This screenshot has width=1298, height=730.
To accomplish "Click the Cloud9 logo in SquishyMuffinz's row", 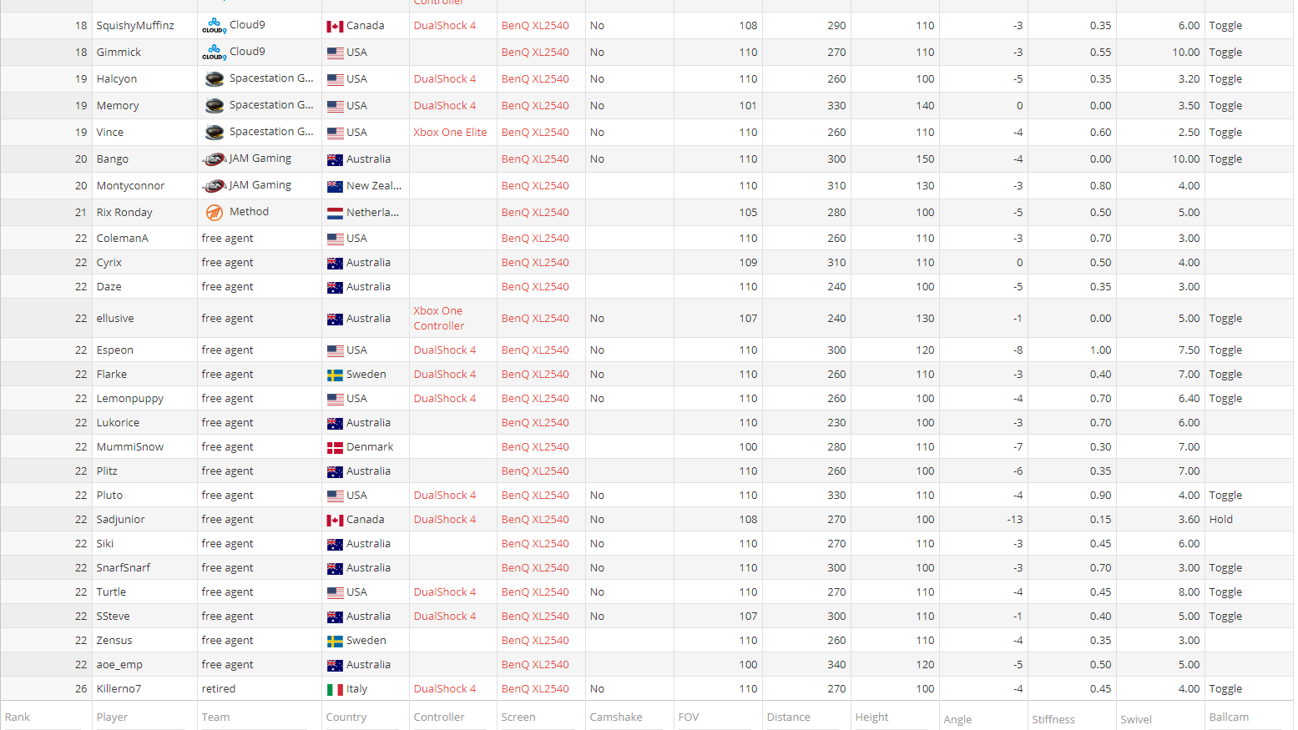I will point(215,26).
